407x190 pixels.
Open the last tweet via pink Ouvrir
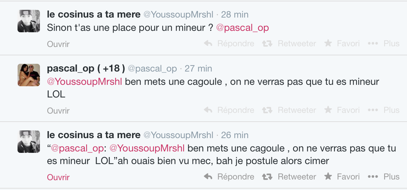(x=58, y=177)
